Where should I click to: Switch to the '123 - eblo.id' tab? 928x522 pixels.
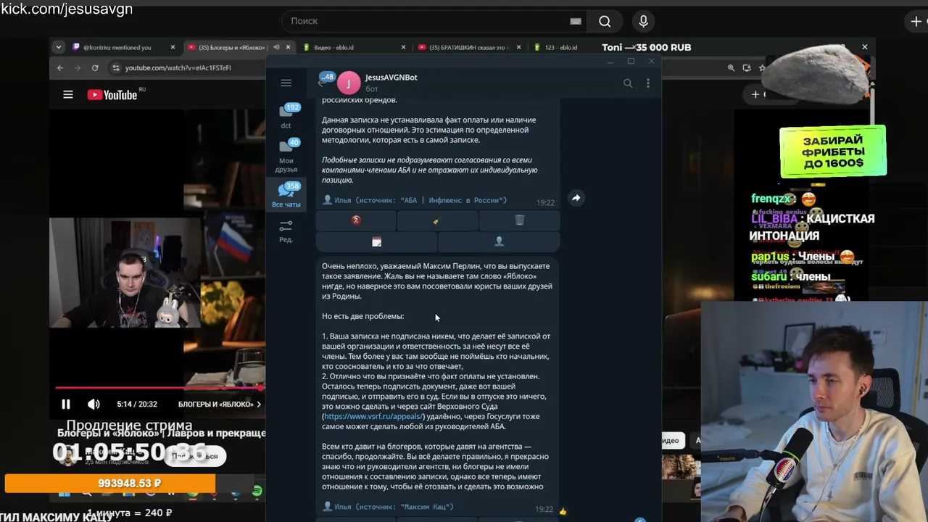point(561,47)
